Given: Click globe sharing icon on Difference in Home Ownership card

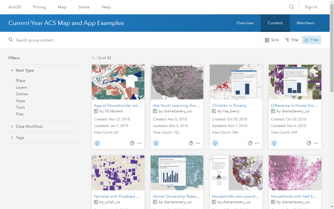Looking at the screenshot, I should pyautogui.click(x=309, y=143).
